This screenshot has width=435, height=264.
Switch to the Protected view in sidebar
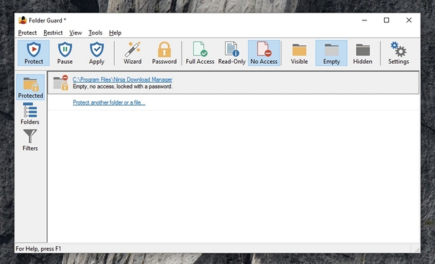31,87
